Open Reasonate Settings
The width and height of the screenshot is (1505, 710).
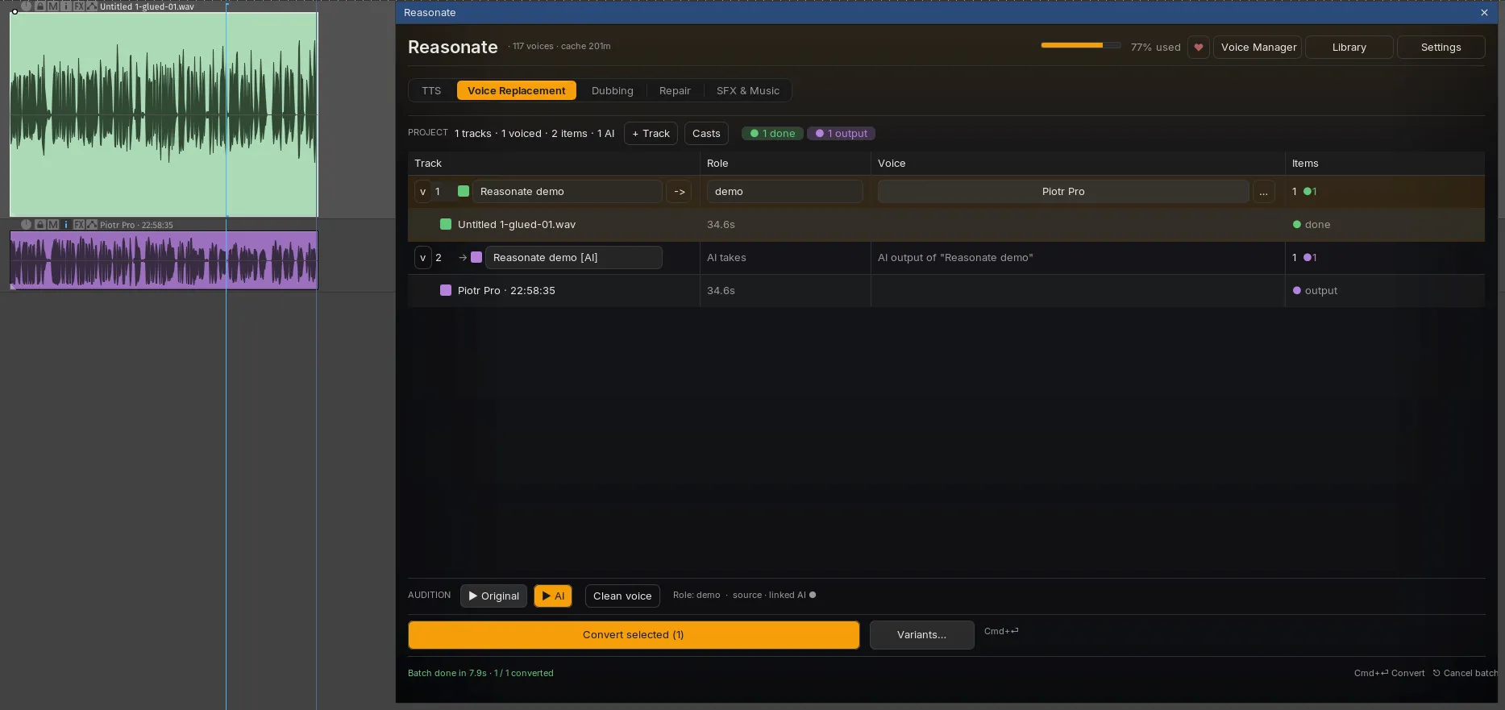pos(1441,47)
